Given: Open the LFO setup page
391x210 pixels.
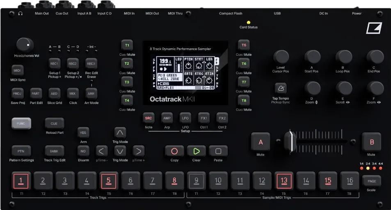Looking at the screenshot, I should coord(185,118).
